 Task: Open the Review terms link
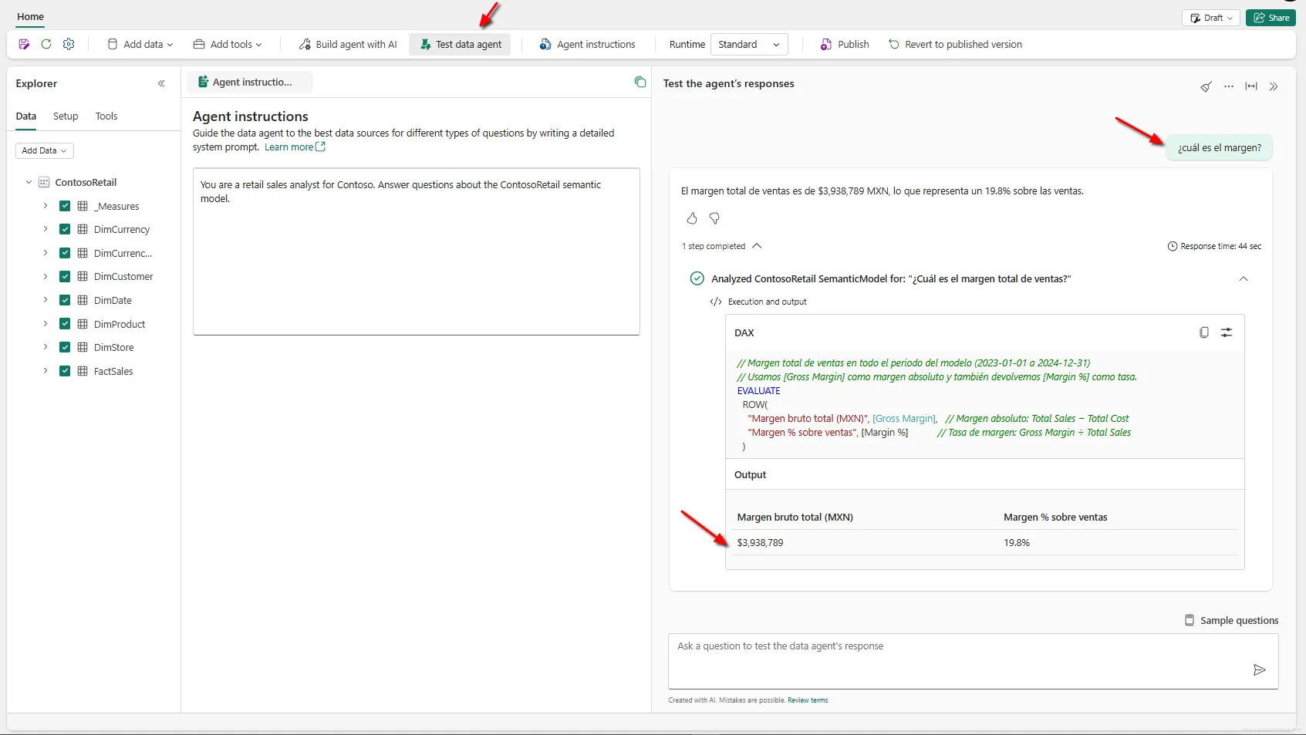click(808, 700)
